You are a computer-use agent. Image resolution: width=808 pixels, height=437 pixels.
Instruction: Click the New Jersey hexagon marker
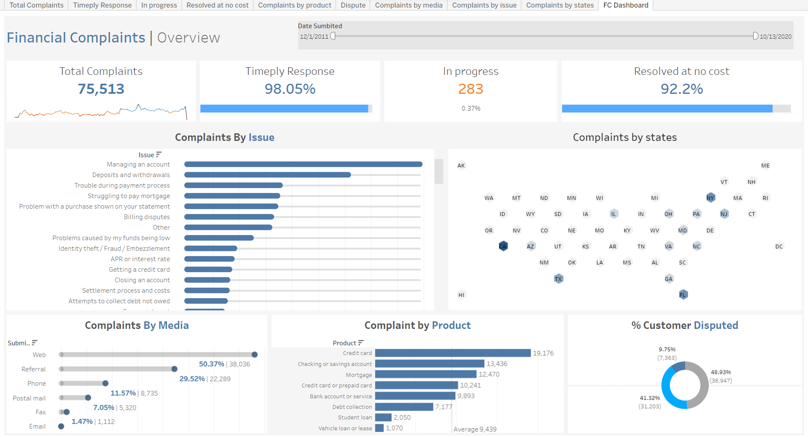point(724,214)
